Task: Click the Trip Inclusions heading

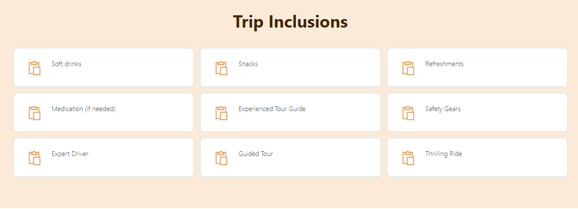Action: tap(290, 22)
